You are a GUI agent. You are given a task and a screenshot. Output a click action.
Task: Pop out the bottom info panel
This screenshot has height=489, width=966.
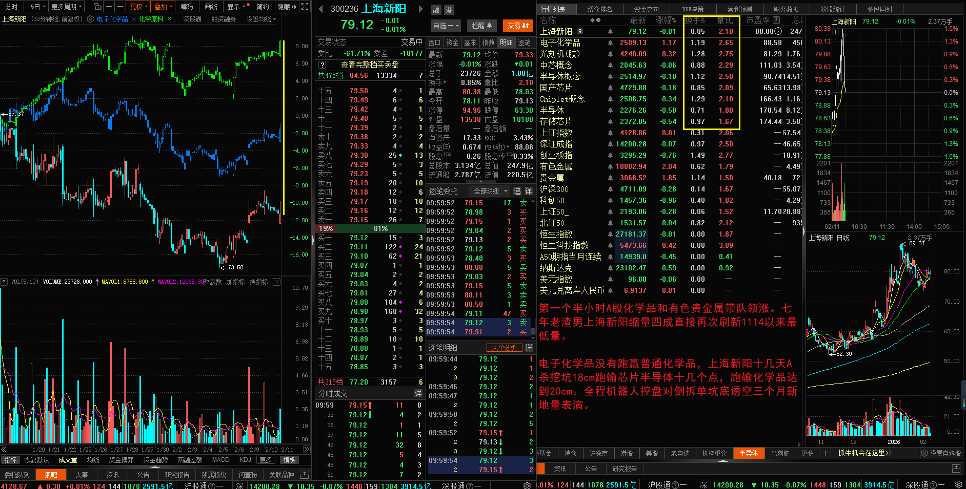click(x=305, y=474)
